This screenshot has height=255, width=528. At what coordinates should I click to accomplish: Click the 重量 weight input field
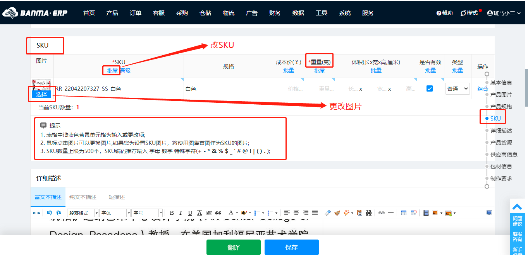coord(320,89)
